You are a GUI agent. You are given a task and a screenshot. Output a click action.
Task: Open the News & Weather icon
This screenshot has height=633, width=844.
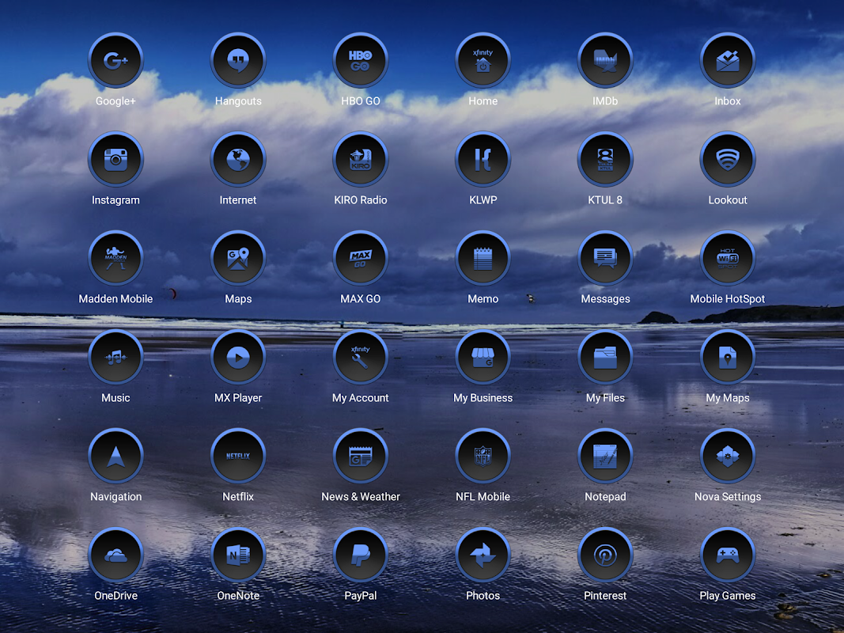click(361, 457)
